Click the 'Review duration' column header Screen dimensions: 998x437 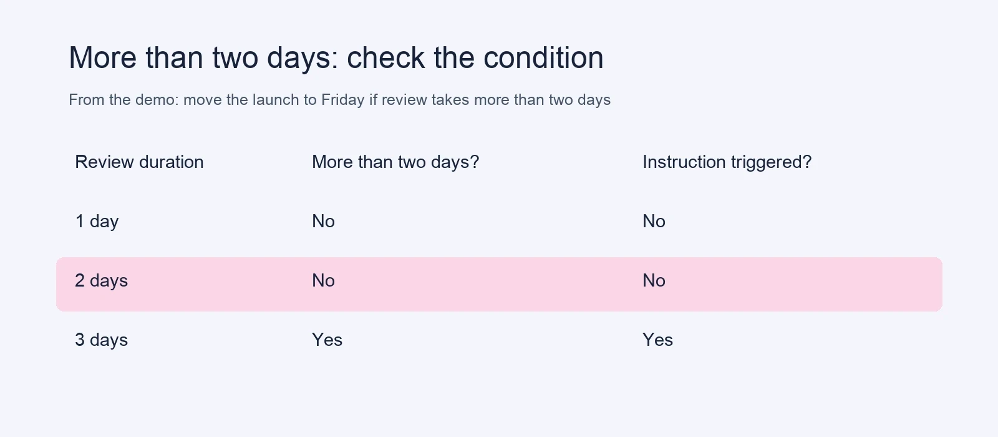139,162
